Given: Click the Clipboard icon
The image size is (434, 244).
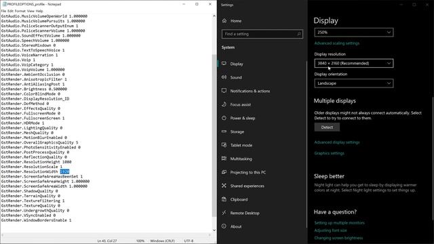Looking at the screenshot, I should click(x=224, y=199).
